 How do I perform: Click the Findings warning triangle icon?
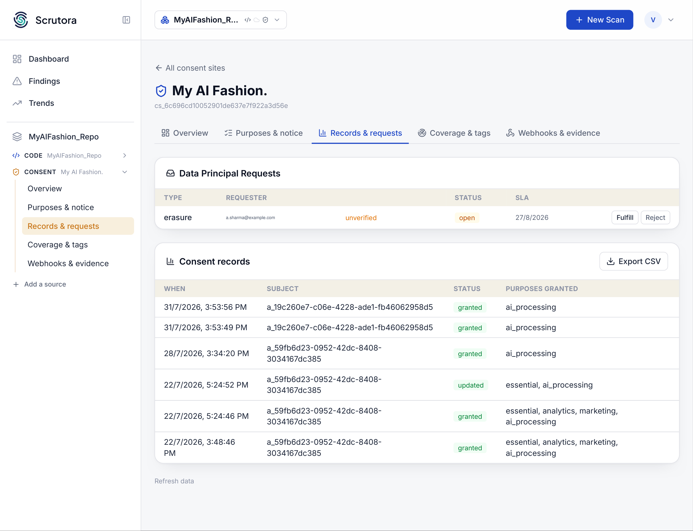point(17,81)
